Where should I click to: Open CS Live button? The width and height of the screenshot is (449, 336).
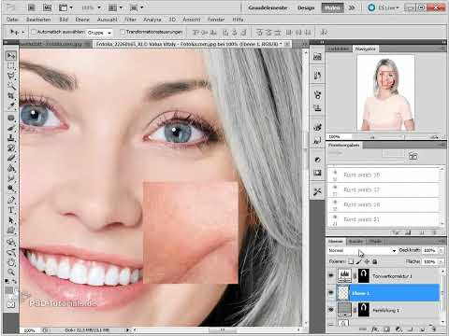pos(384,7)
